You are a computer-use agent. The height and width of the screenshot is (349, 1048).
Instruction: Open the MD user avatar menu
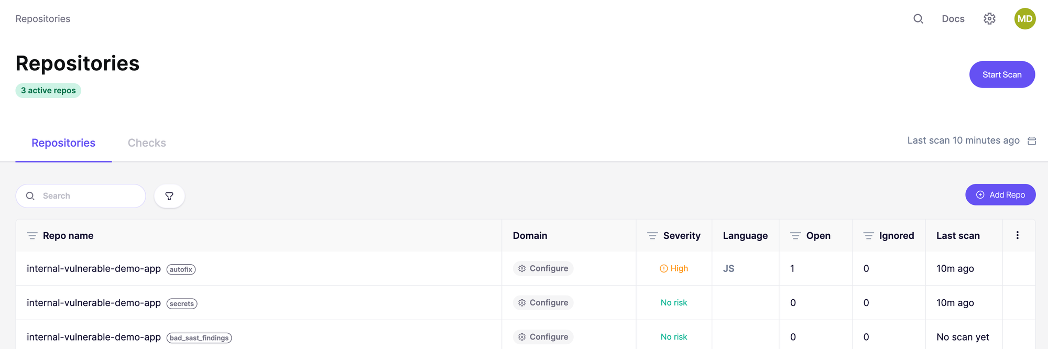coord(1025,19)
